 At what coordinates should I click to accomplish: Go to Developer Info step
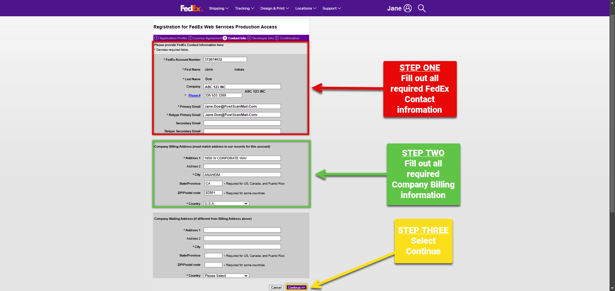pos(260,38)
